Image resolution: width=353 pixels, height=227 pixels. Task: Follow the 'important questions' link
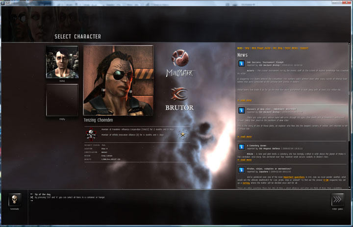coord(294,177)
